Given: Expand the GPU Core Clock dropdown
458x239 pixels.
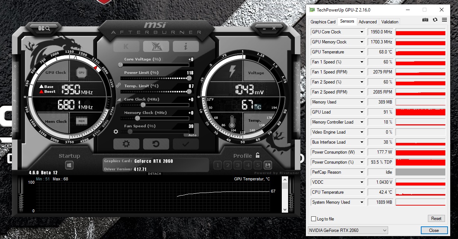Looking at the screenshot, I should (362, 32).
